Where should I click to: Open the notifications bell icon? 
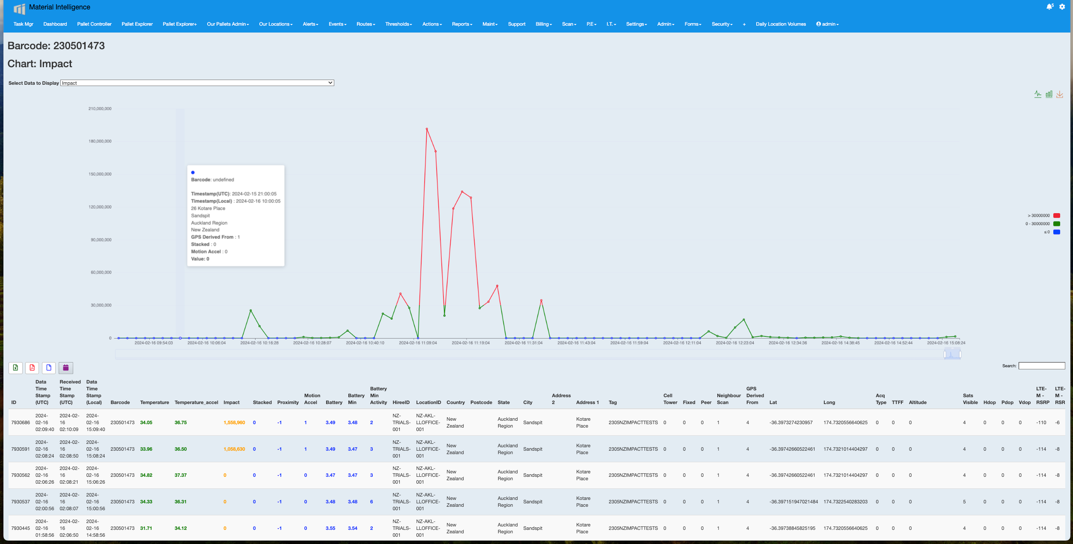tap(1049, 6)
